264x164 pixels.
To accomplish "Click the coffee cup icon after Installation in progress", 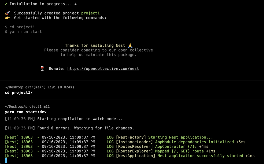I will click(x=76, y=4).
